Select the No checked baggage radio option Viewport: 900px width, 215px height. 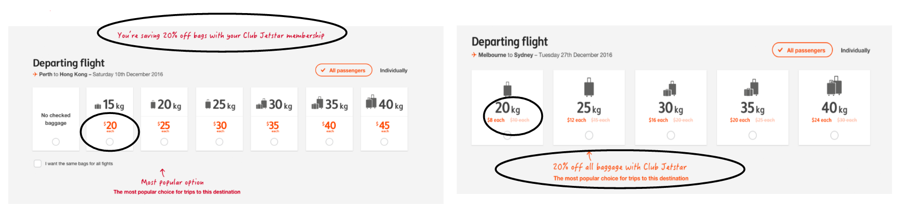pyautogui.click(x=56, y=142)
